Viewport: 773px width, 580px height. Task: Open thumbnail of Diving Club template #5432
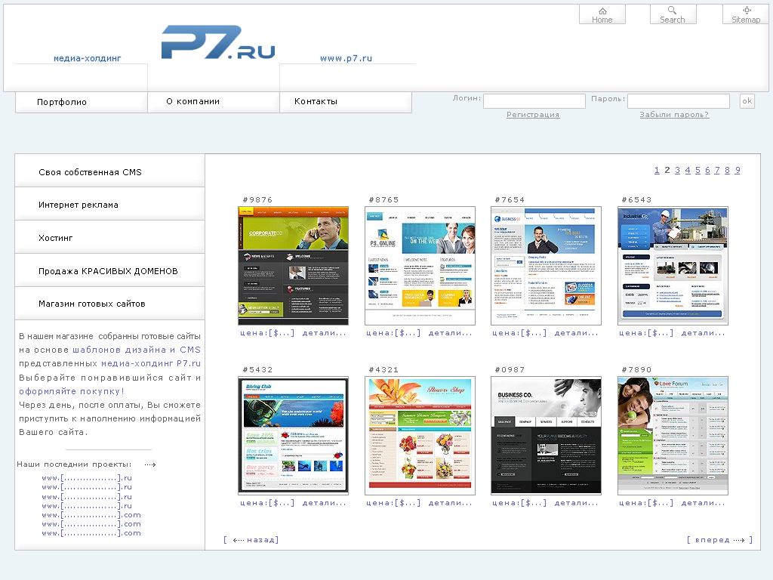tap(293, 435)
